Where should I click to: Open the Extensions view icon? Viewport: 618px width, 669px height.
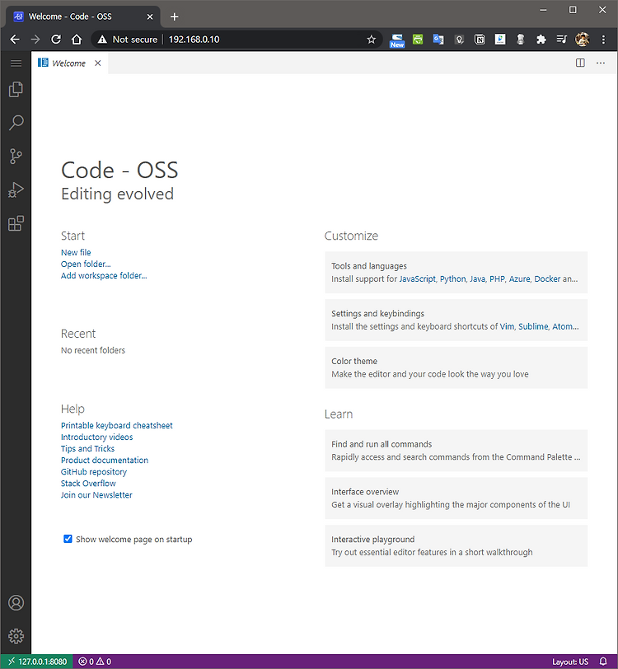click(16, 223)
